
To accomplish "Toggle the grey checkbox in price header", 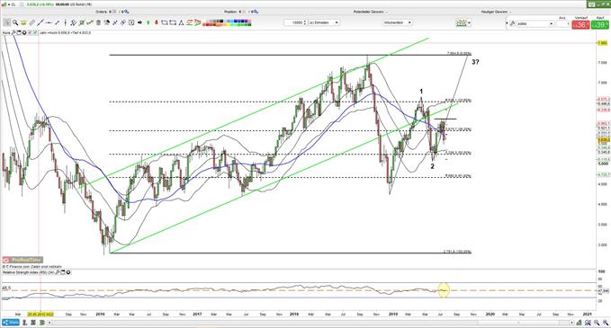I will (x=30, y=32).
